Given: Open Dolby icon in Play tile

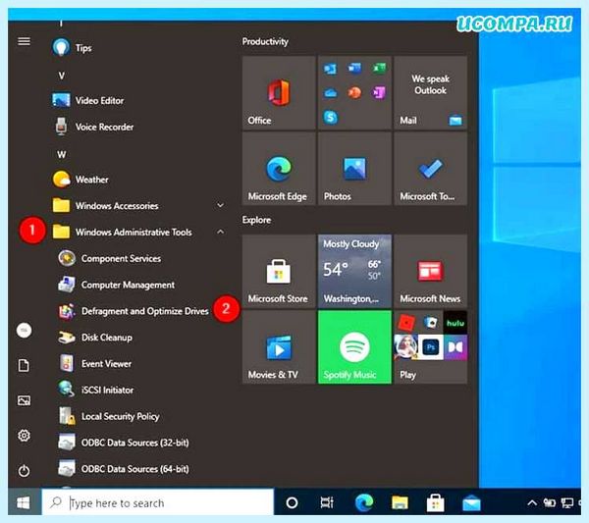Looking at the screenshot, I should point(455,347).
